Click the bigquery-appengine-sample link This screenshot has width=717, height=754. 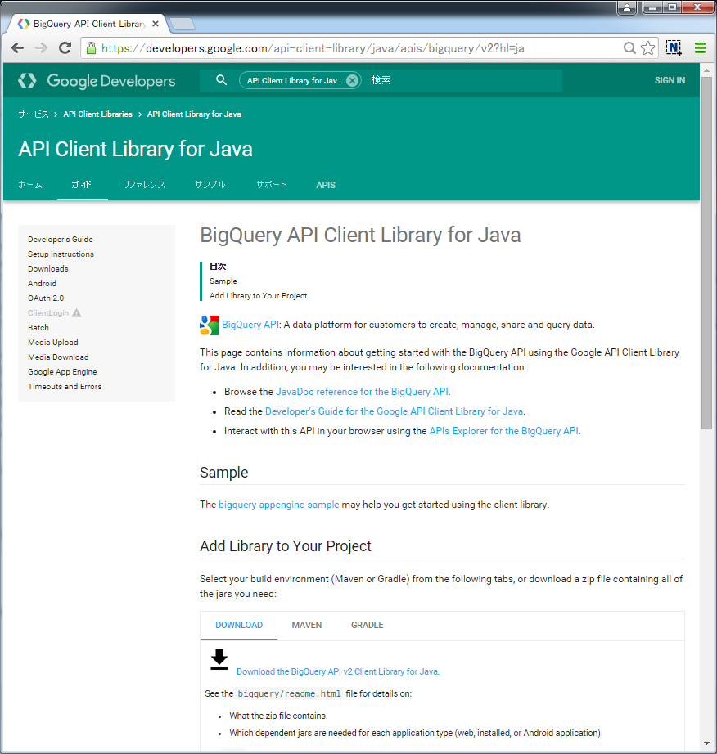tap(277, 505)
